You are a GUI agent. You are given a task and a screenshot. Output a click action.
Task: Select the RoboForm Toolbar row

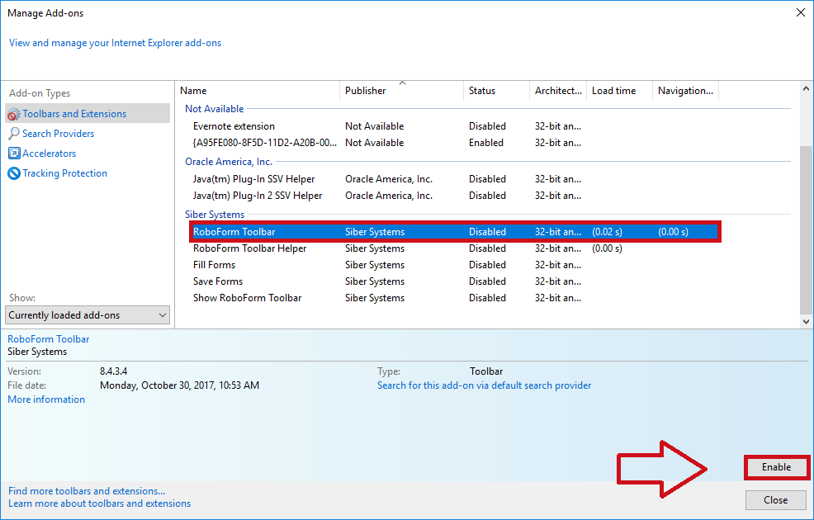pyautogui.click(x=455, y=232)
